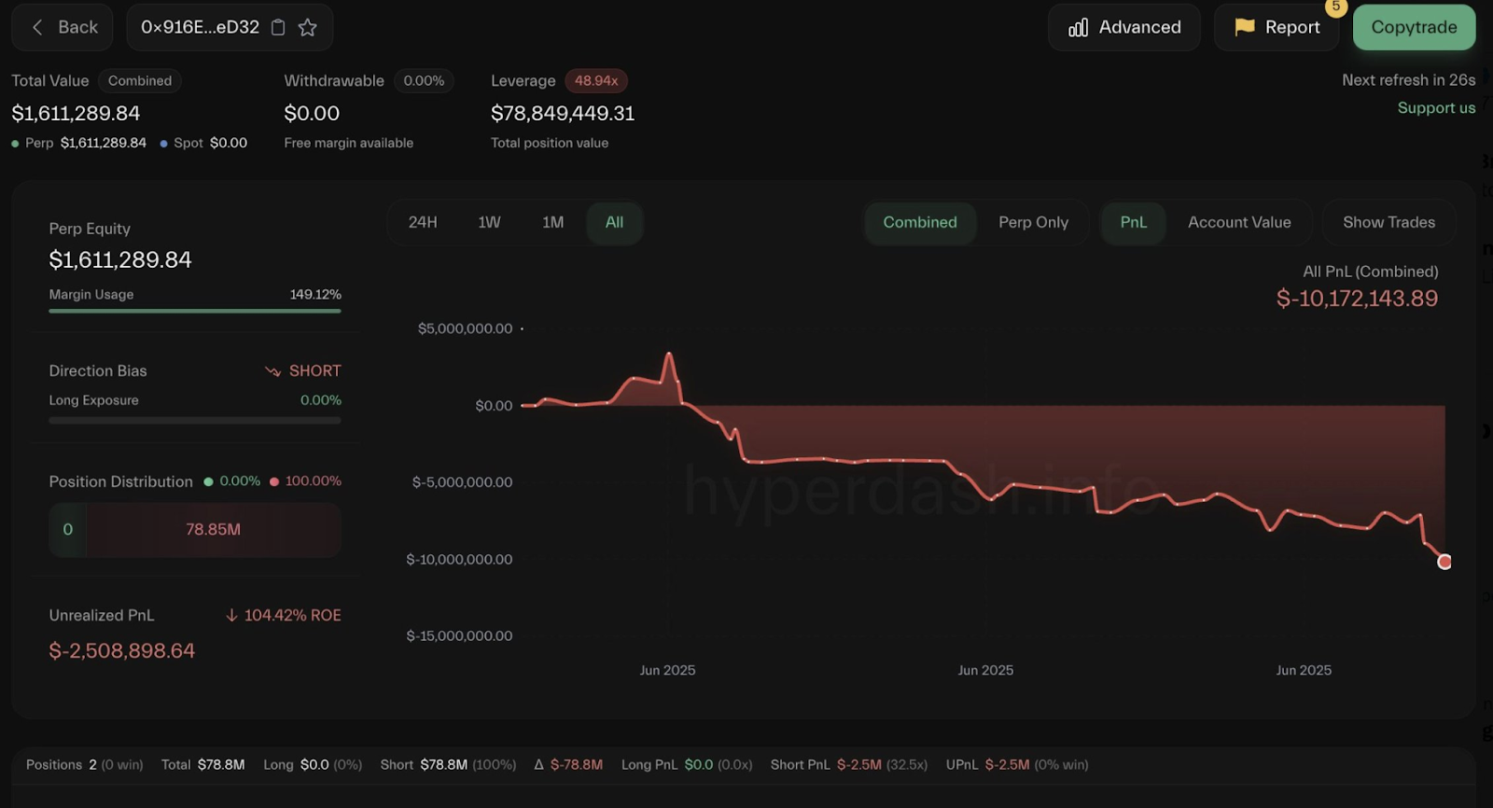
Task: Click the notification badge showing 5
Action: pyautogui.click(x=1335, y=7)
